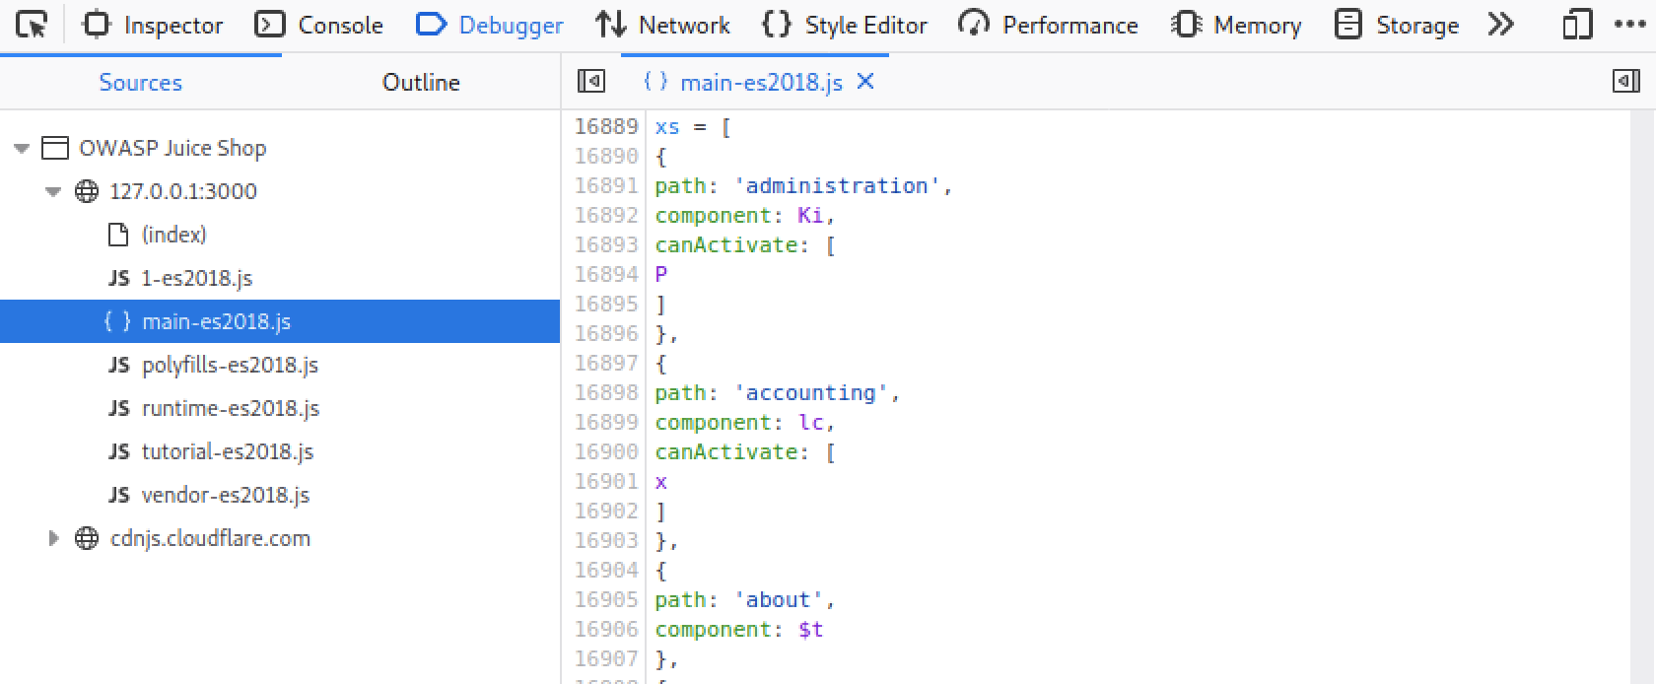This screenshot has height=684, width=1656.
Task: Click the xs variable declaration
Action: pyautogui.click(x=667, y=126)
